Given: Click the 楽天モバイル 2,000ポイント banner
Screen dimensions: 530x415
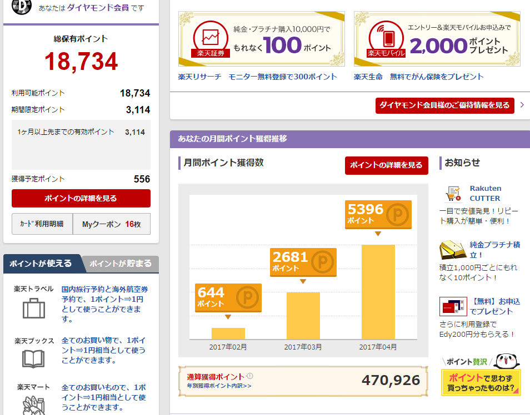Looking at the screenshot, I should [x=437, y=39].
